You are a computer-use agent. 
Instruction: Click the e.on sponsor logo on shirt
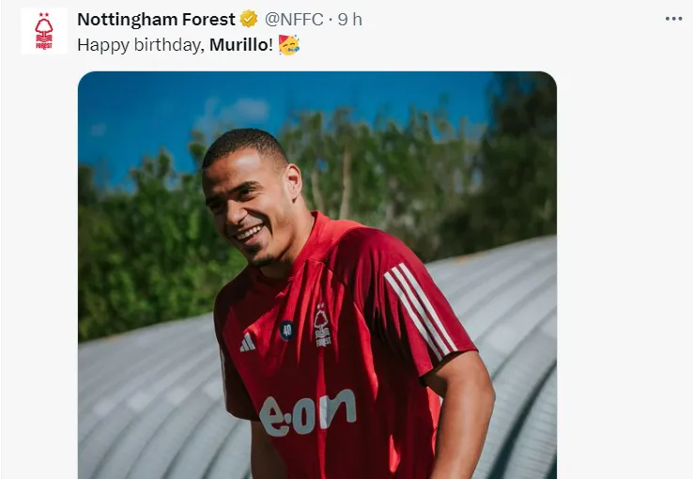click(308, 412)
